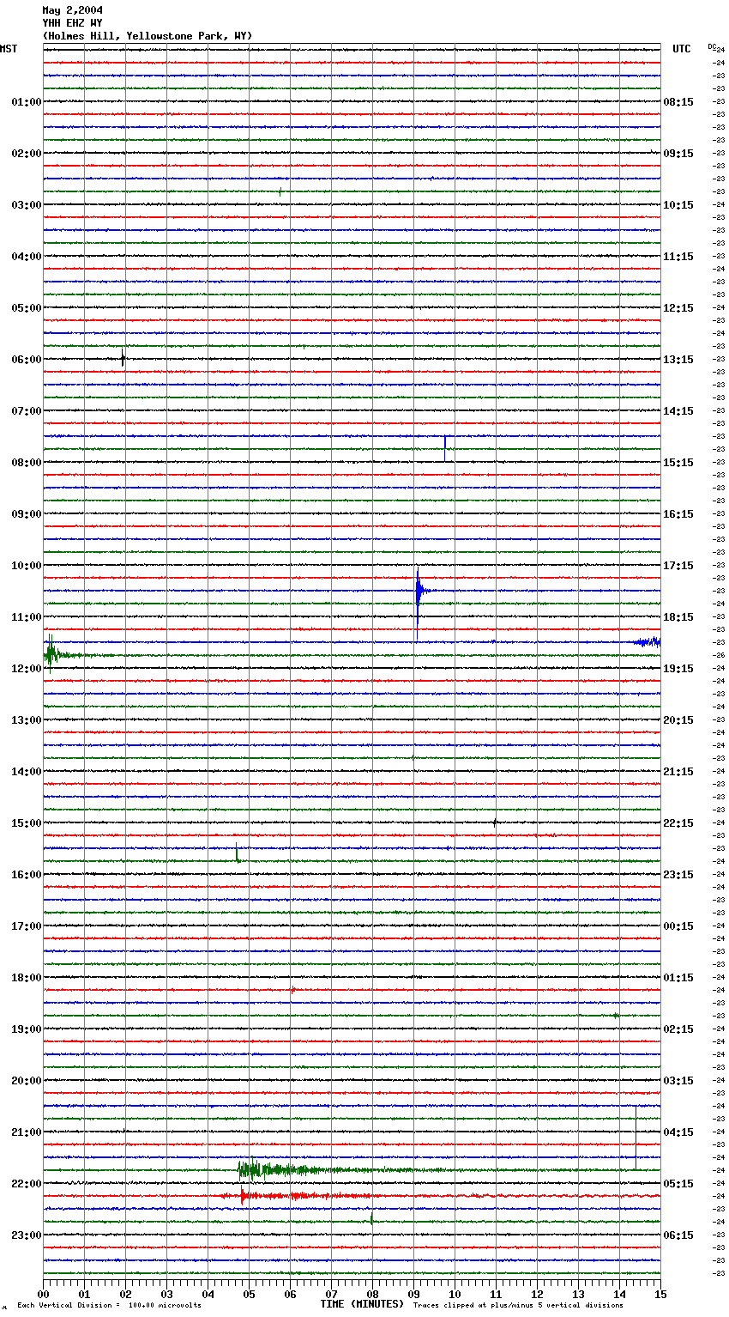
Task: Click the DC column header at top right
Action: tap(712, 46)
